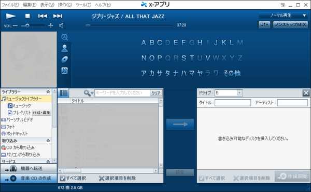The height and width of the screenshot is (192, 311).
Task: Open the ノーマル再生 playback mode dropdown
Action: (x=284, y=16)
